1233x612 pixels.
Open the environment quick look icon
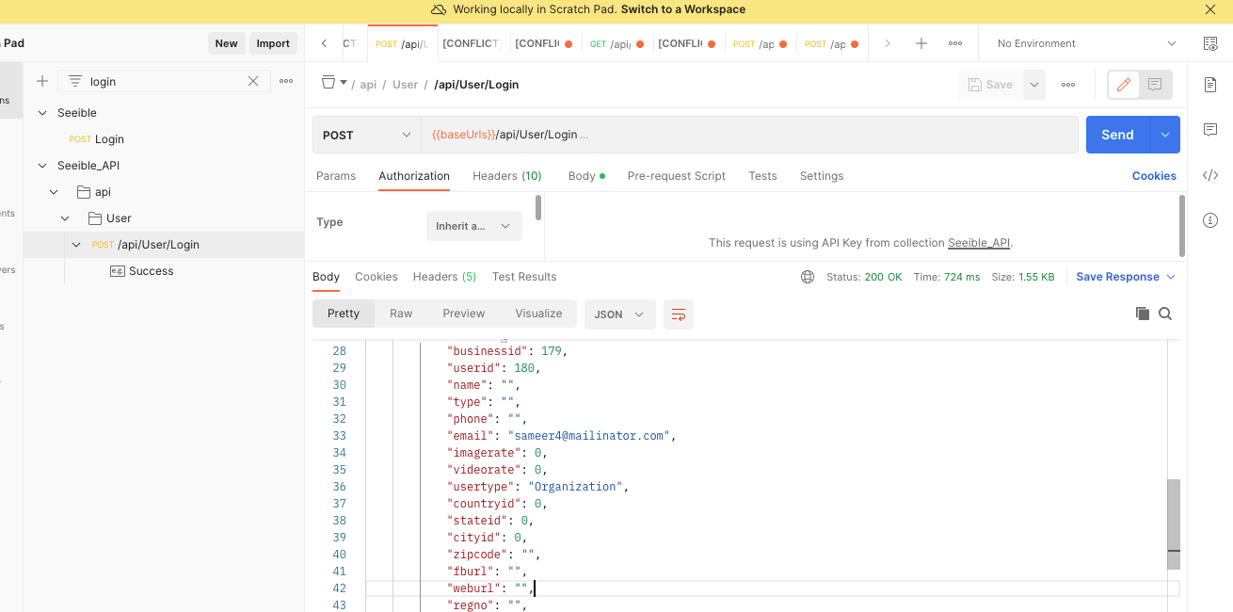(1210, 43)
